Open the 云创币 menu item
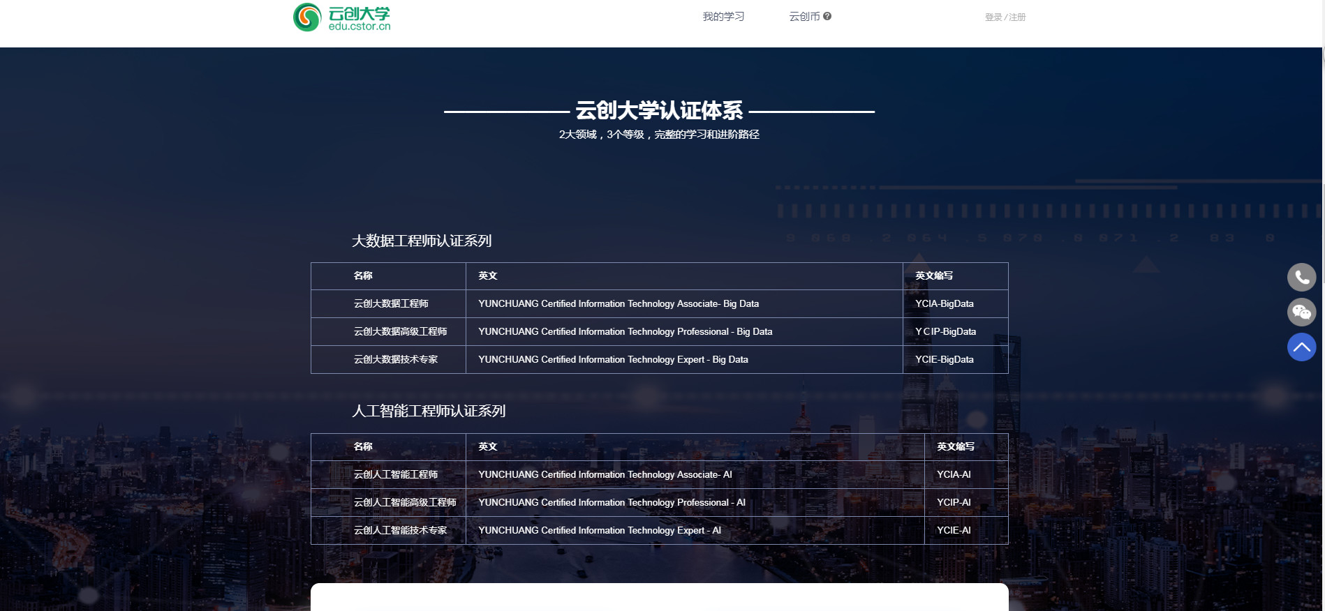This screenshot has height=611, width=1325. click(804, 17)
